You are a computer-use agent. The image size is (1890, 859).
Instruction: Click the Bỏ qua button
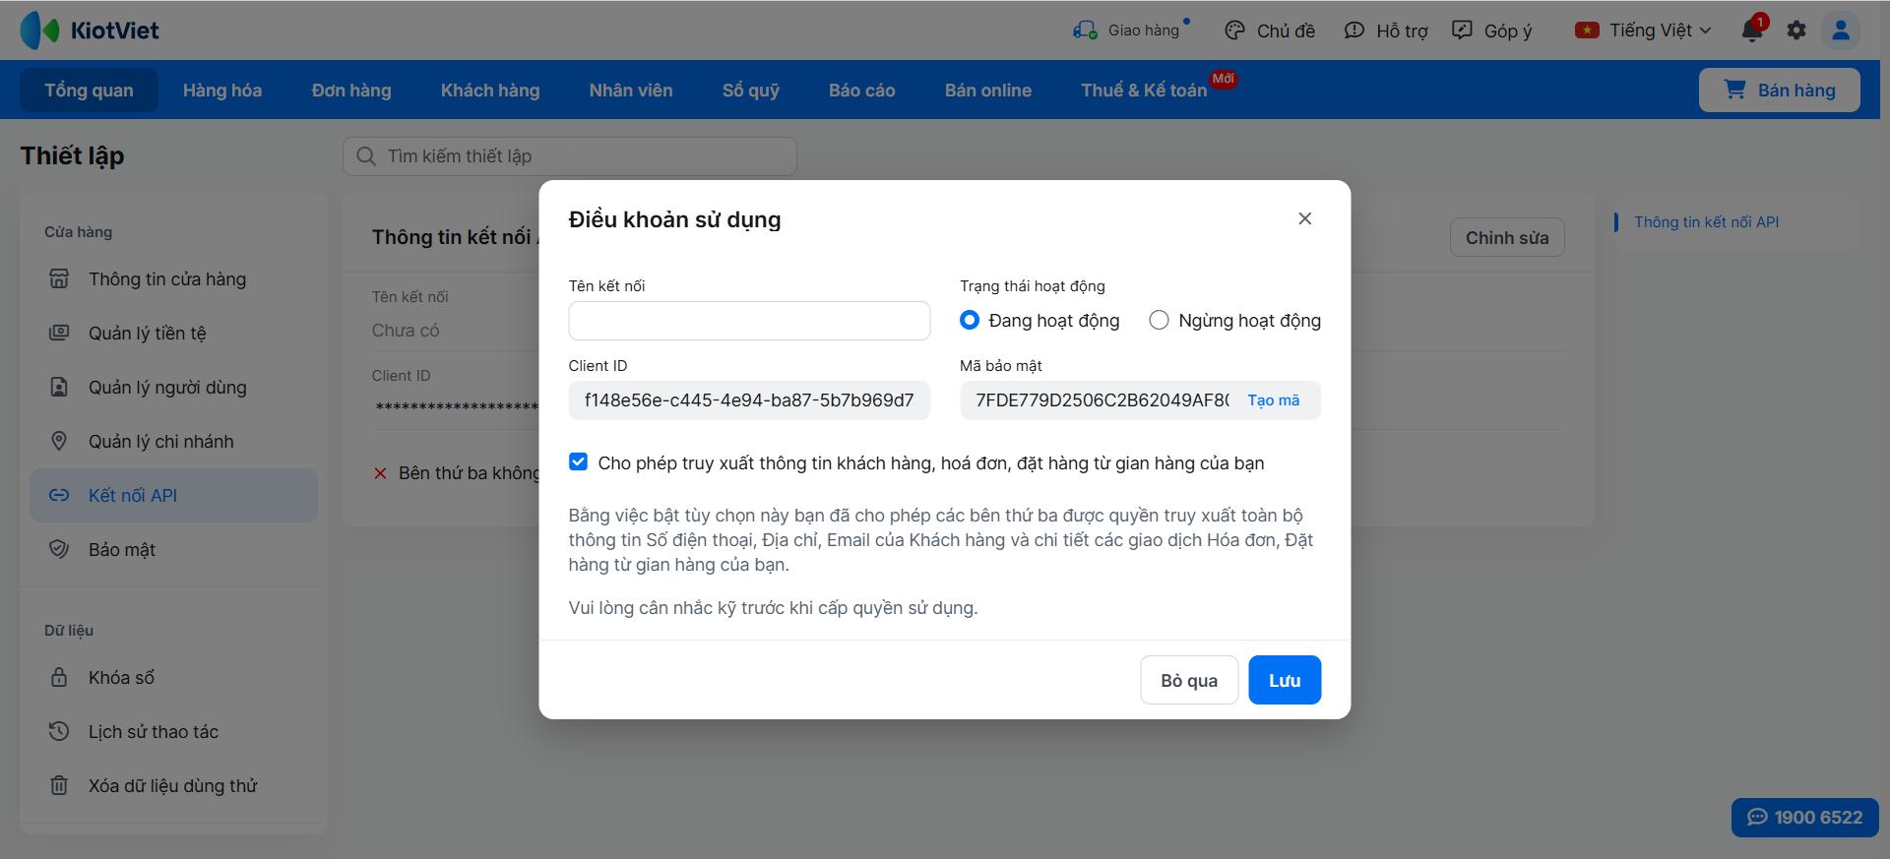coord(1188,680)
